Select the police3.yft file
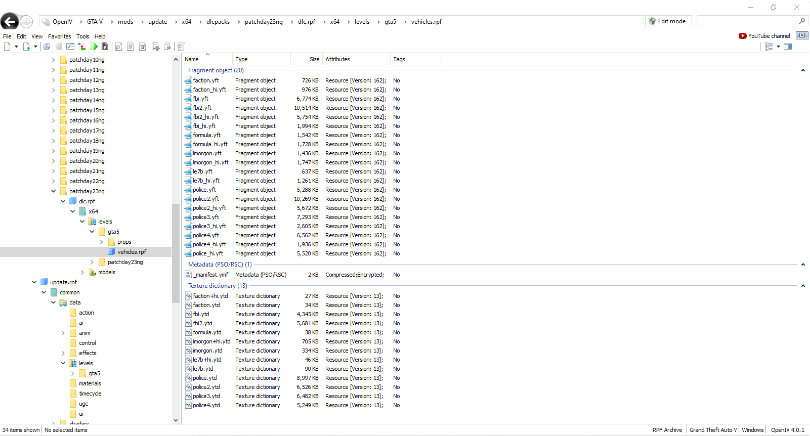 coord(205,217)
